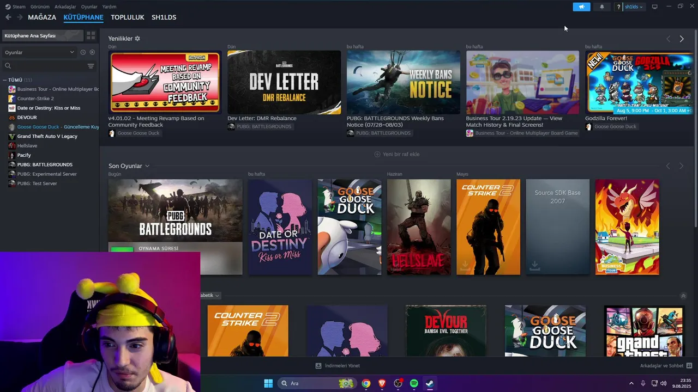Open the announcements megaphone button
698x392 pixels.
(581, 7)
